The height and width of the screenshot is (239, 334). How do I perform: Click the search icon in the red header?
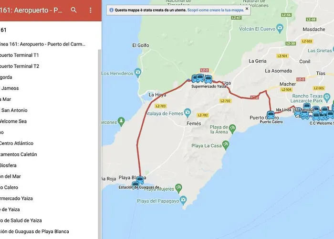click(73, 10)
